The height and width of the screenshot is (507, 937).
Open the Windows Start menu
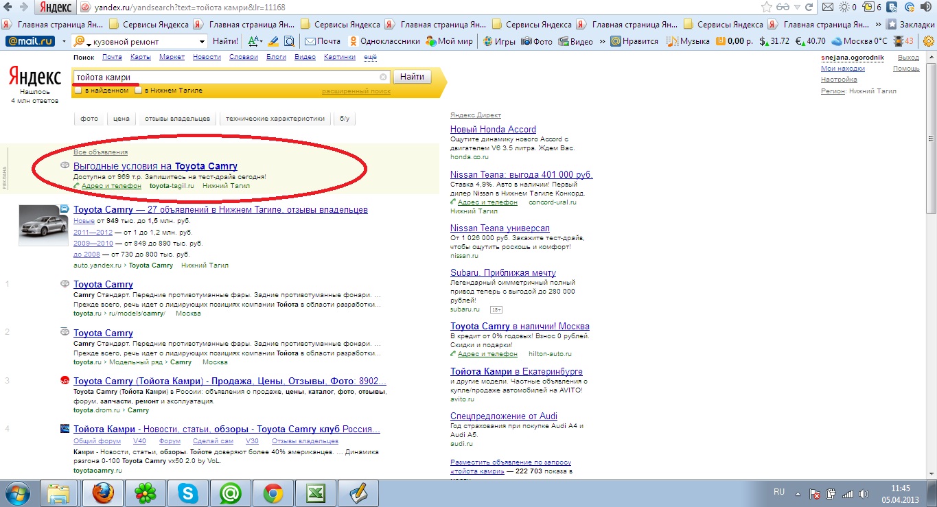16,492
